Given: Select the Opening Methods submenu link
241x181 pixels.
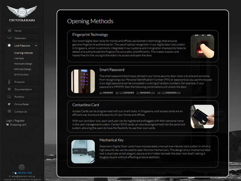Looking at the screenshot, I should [23, 53].
